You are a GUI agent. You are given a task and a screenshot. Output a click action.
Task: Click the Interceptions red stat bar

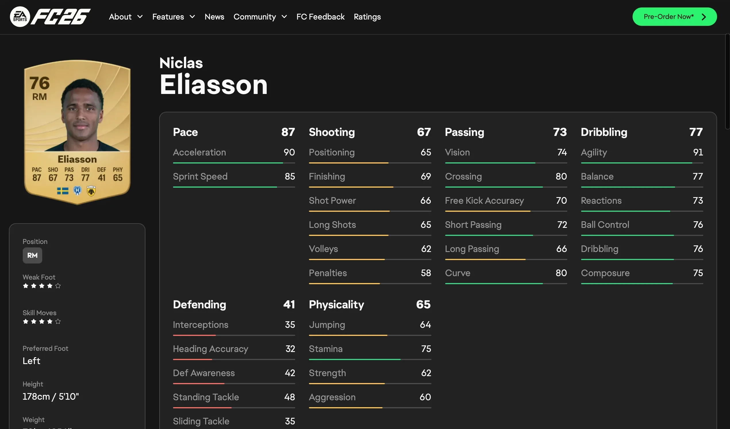[233, 335]
